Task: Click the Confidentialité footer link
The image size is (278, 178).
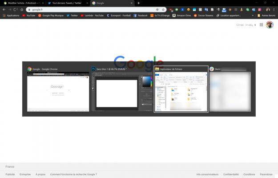Action: point(231,174)
